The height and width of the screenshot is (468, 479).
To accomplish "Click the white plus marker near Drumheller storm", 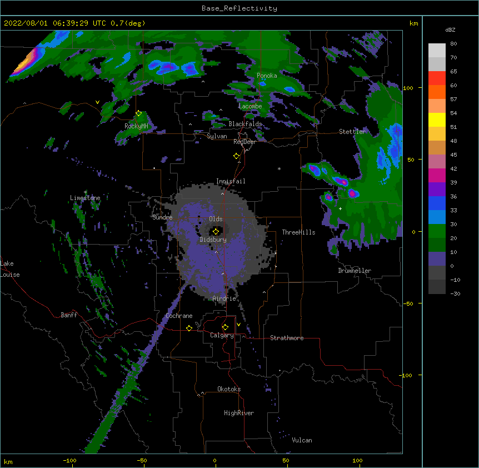I will [340, 208].
